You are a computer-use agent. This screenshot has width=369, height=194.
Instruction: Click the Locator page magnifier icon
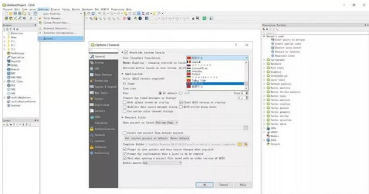click(x=92, y=141)
